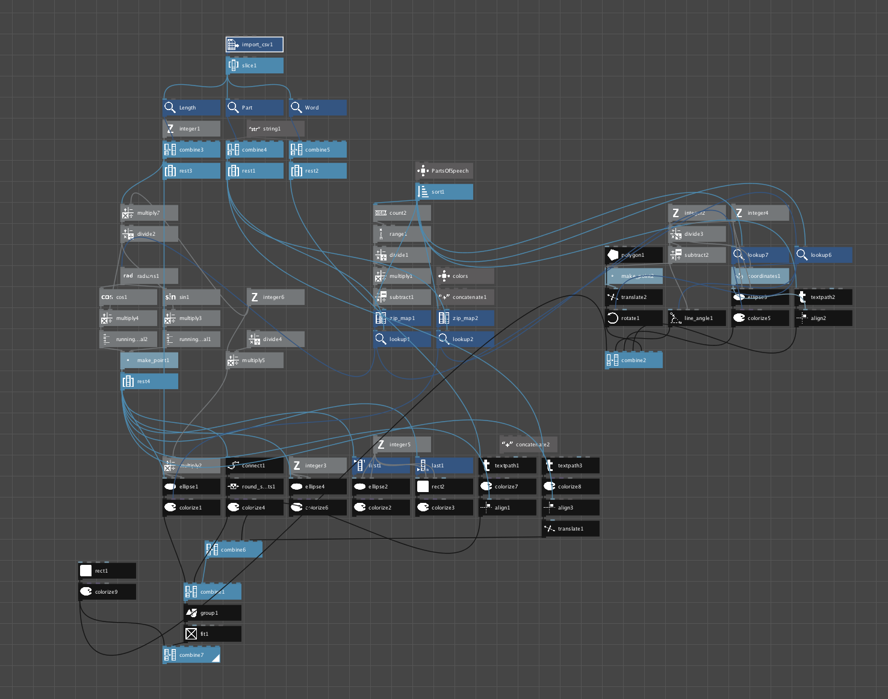Image resolution: width=888 pixels, height=699 pixels.
Task: Click the rect2 node's white square icon
Action: (423, 487)
